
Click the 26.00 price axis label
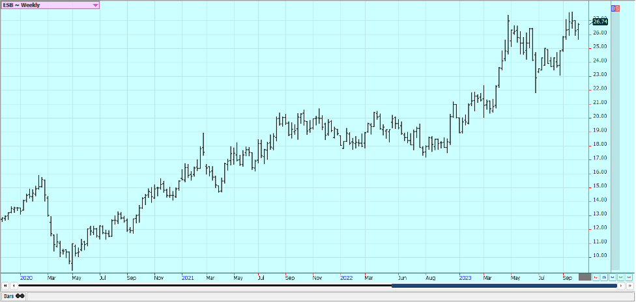(x=600, y=33)
